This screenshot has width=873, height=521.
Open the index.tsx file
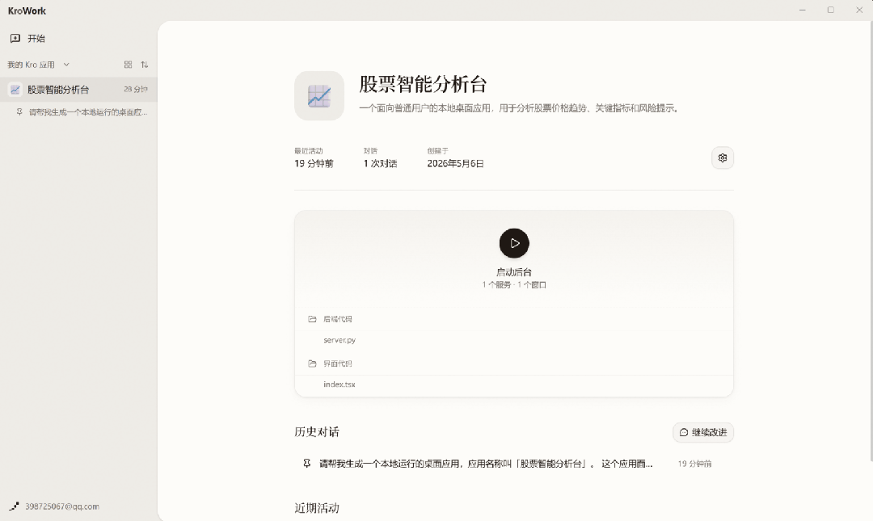pos(339,384)
